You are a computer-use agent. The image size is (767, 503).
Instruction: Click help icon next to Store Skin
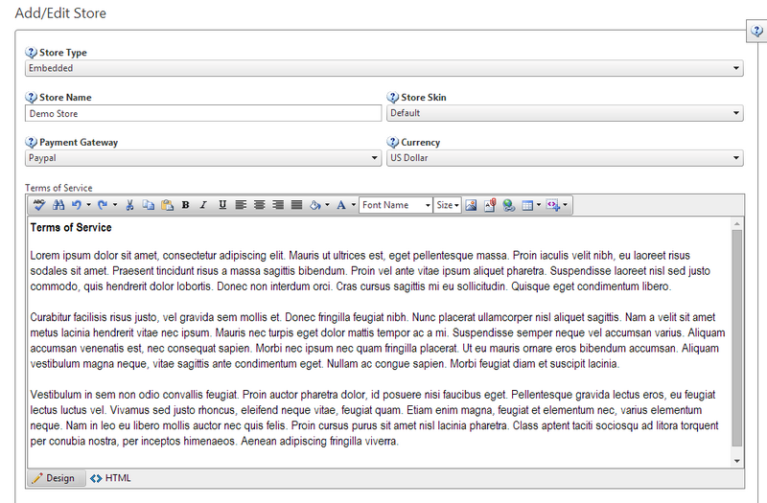(393, 98)
